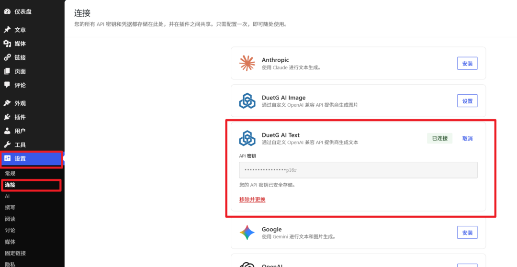Screen dimensions: 517x267
Task: Click the Plugins plug icon
Action: coord(7,117)
